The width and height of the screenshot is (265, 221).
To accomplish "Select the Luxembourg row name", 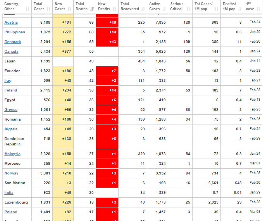I will pyautogui.click(x=16, y=202).
